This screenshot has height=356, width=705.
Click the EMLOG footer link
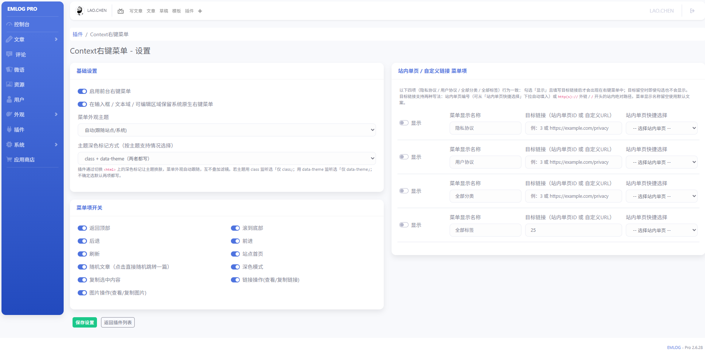coord(674,347)
